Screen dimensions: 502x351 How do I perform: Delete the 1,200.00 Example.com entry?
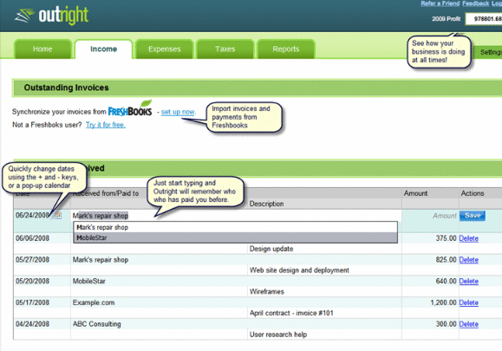point(468,302)
